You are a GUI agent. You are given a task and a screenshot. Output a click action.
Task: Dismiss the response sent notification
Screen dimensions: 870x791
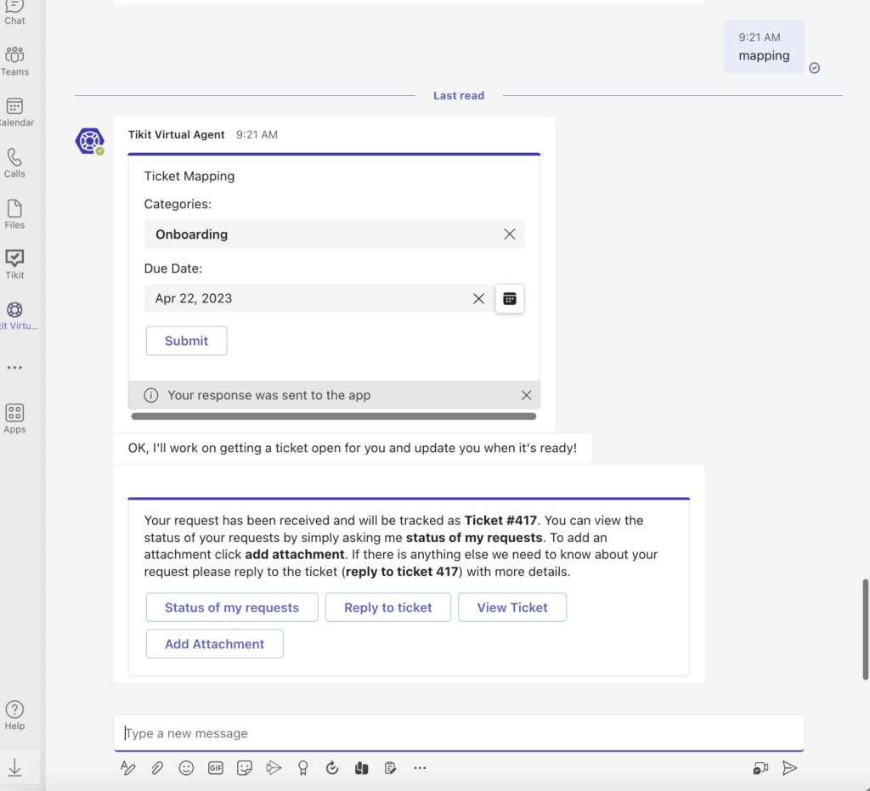pos(526,395)
